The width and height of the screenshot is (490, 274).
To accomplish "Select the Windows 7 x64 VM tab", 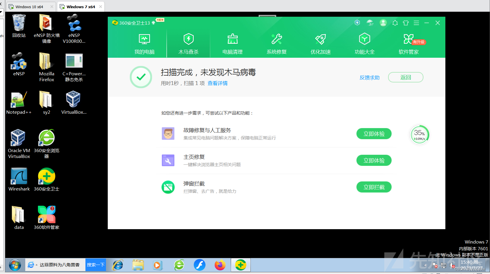I will pos(81,7).
